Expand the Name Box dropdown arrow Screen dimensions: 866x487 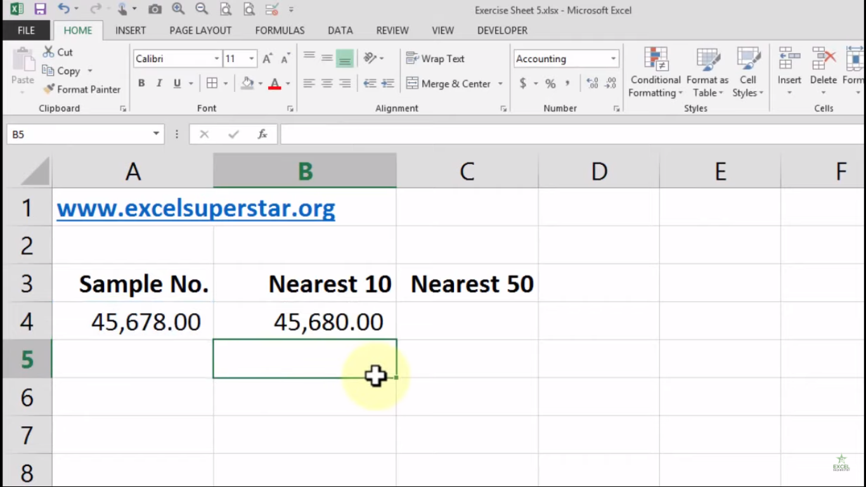156,134
